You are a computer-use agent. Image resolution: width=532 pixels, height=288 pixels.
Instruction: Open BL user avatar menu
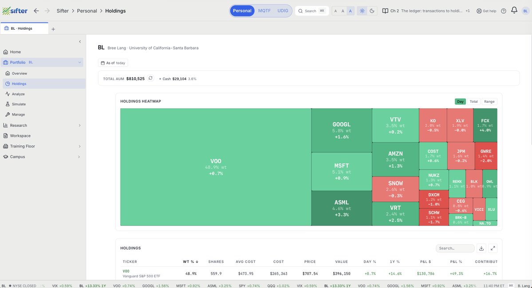point(525,11)
